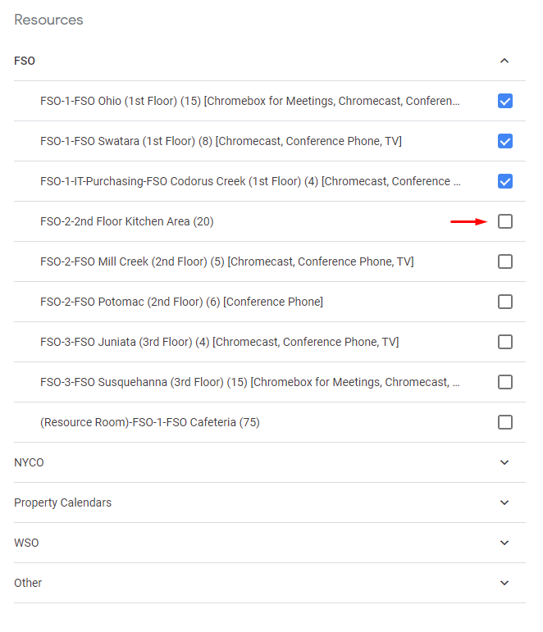Check the FSO Potomac checkbox

tap(505, 302)
